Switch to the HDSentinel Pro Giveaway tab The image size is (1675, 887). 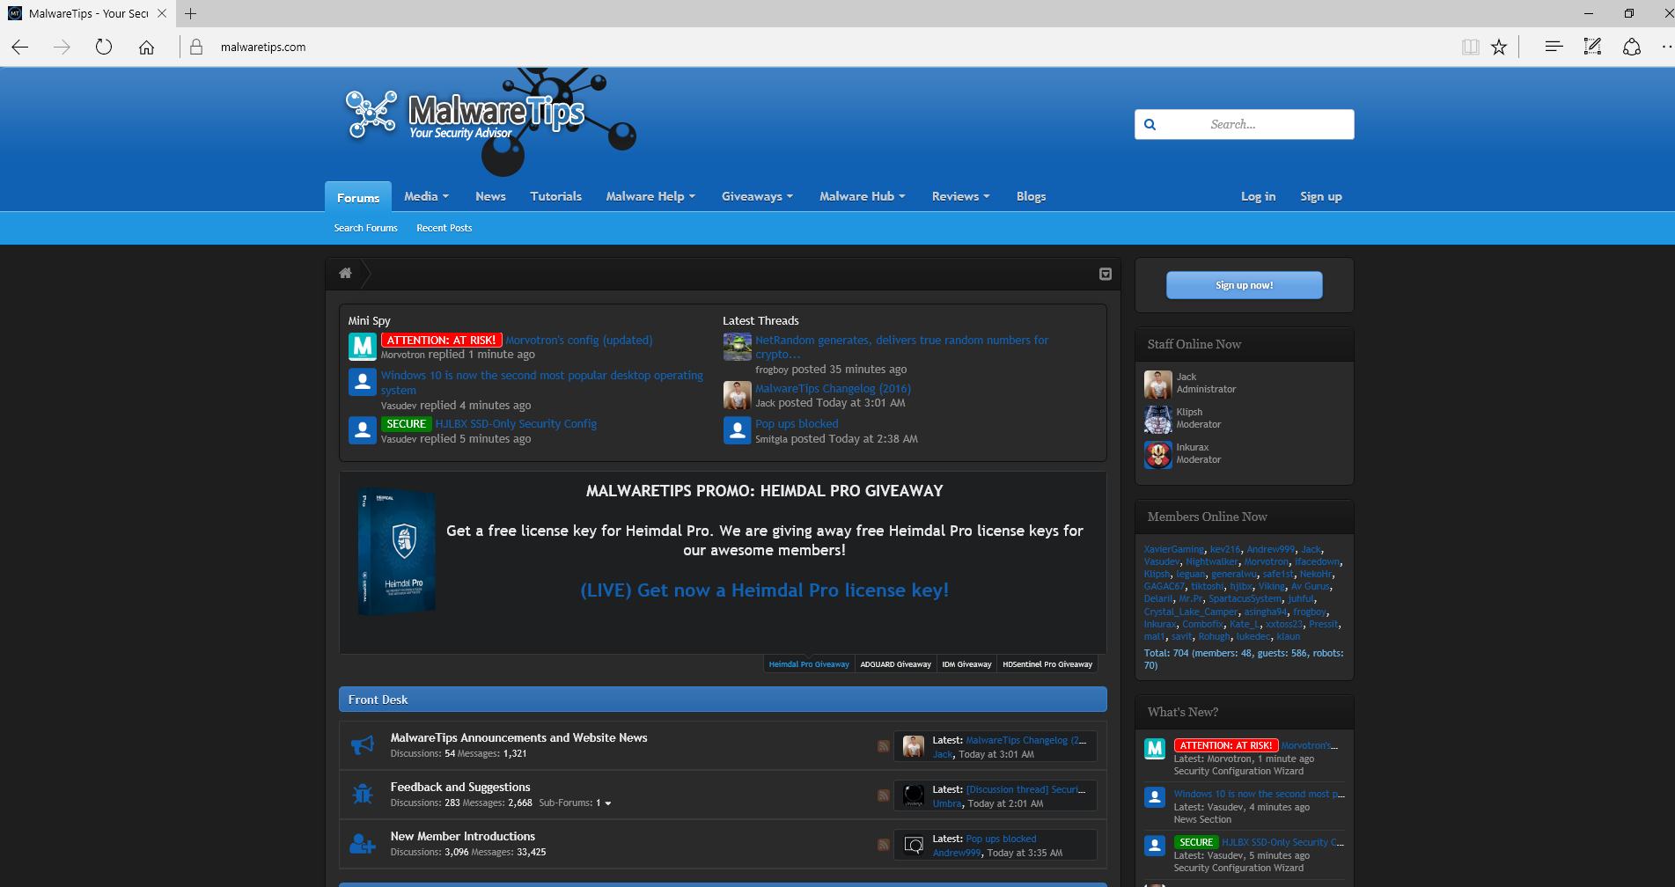coord(1047,664)
